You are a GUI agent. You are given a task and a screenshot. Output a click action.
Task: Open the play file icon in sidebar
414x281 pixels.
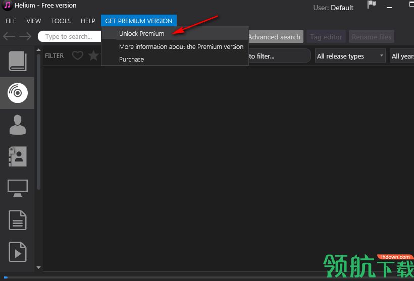pos(18,252)
